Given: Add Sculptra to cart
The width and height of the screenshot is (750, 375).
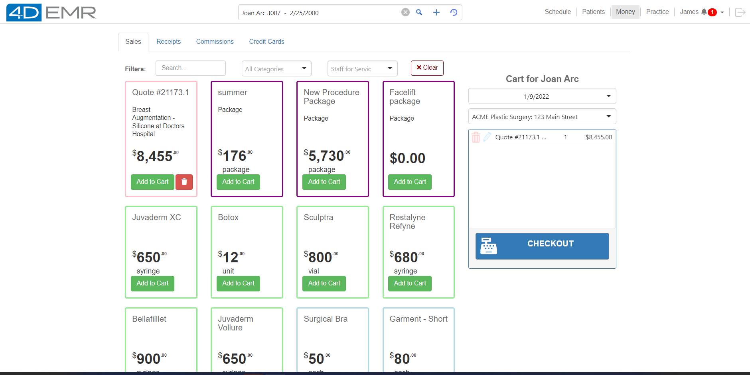Looking at the screenshot, I should tap(324, 283).
